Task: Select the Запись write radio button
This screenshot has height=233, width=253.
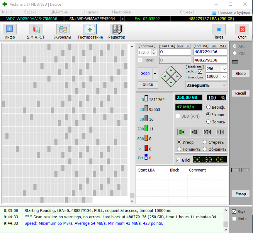Action: click(208, 122)
